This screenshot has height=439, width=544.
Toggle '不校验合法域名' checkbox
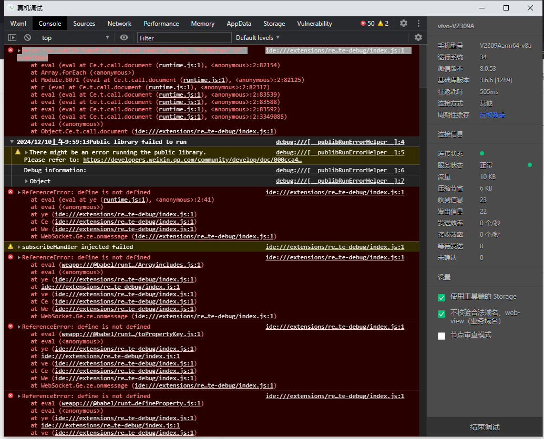pyautogui.click(x=442, y=313)
